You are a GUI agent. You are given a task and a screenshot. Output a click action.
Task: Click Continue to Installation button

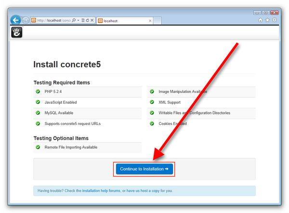(144, 169)
